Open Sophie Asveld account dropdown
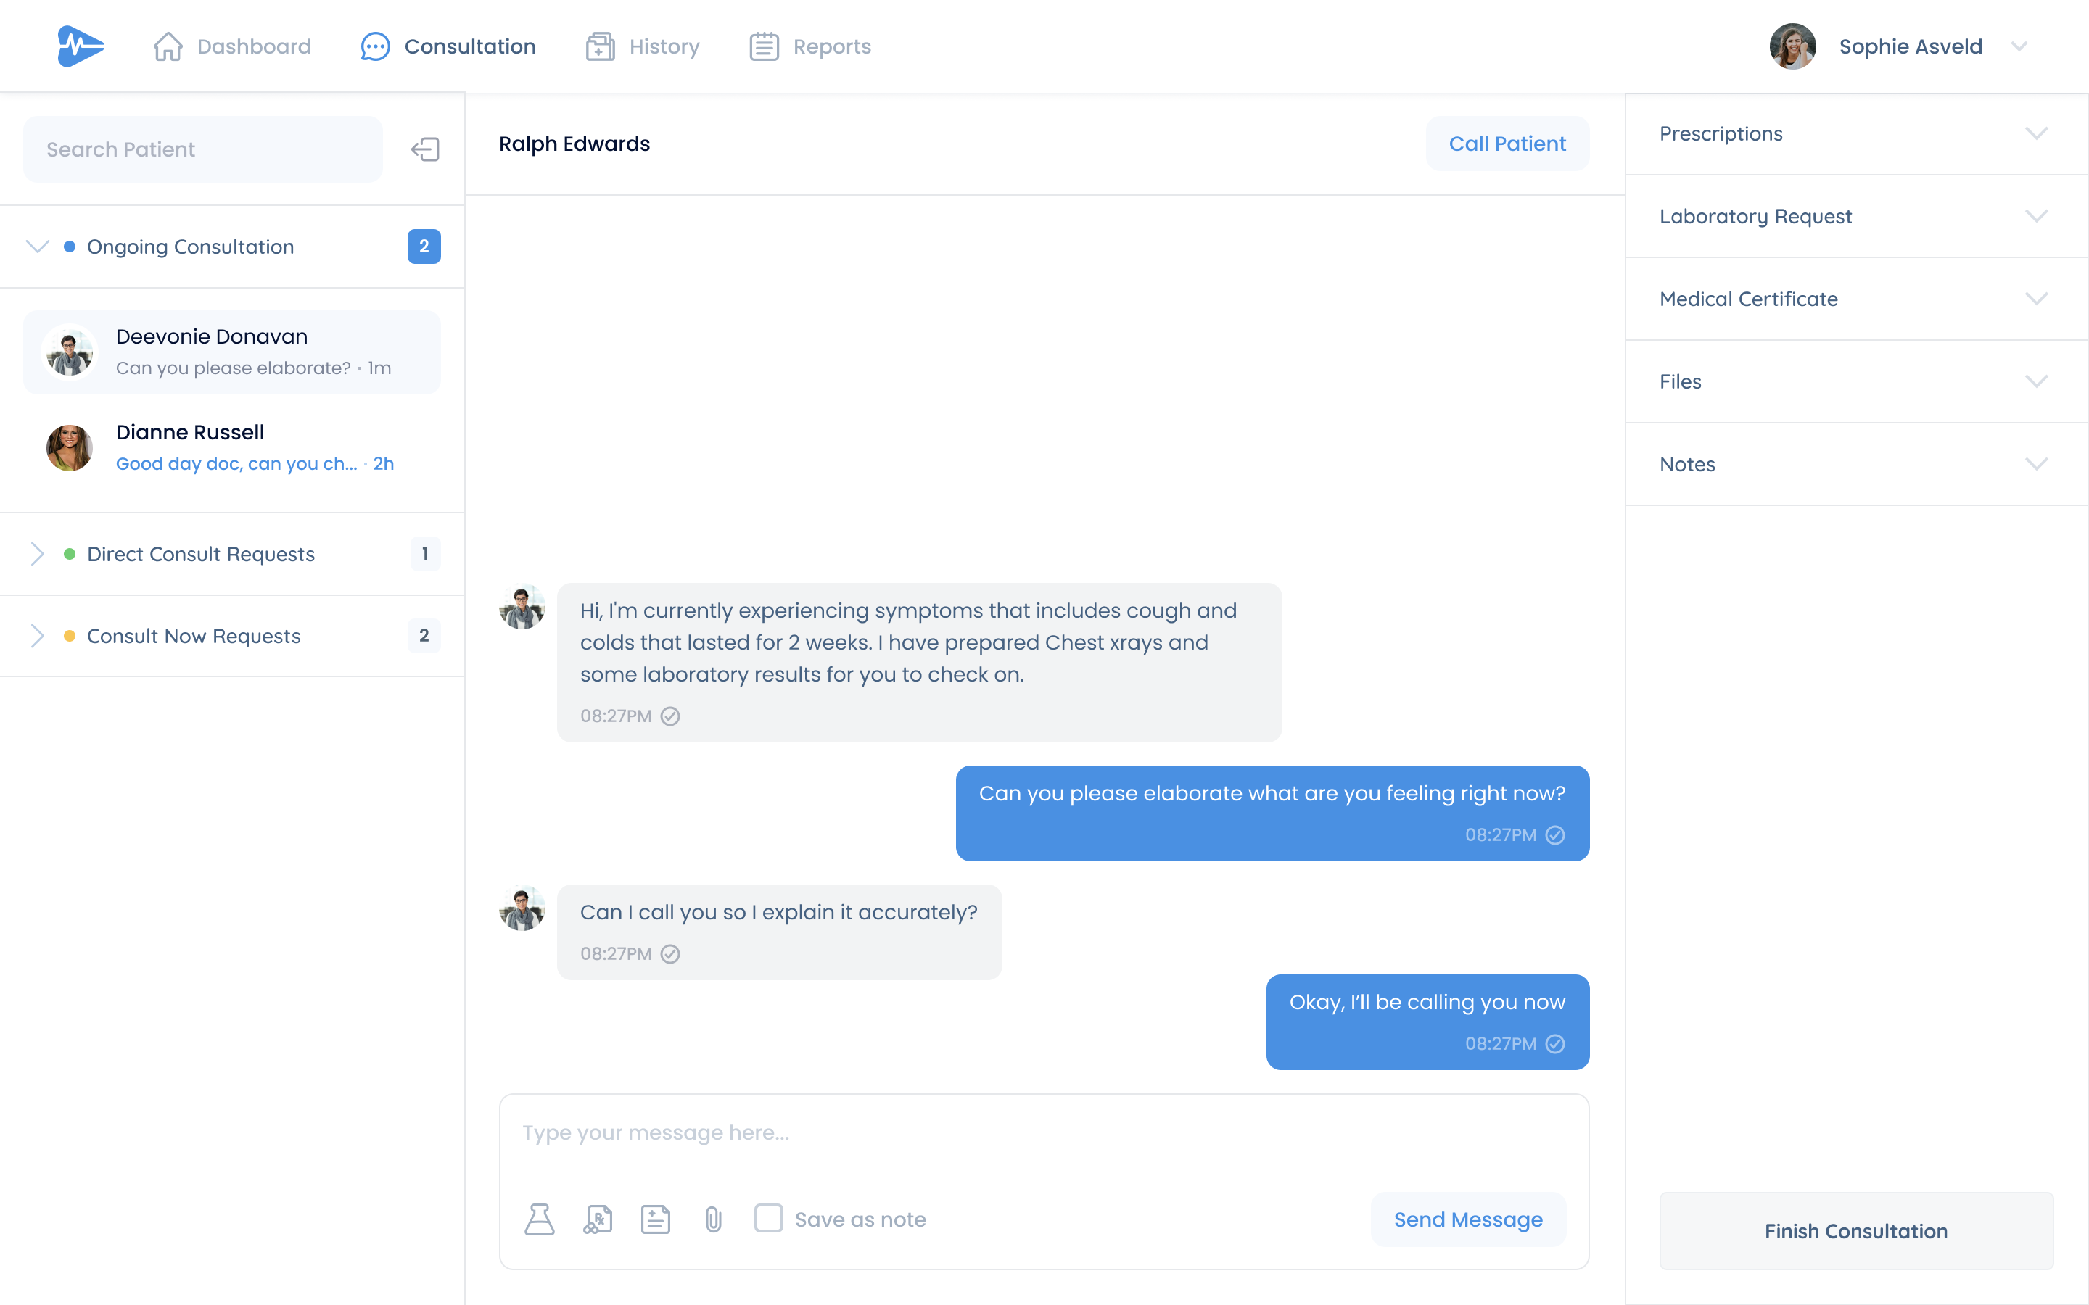Viewport: 2089px width, 1305px height. point(2019,46)
